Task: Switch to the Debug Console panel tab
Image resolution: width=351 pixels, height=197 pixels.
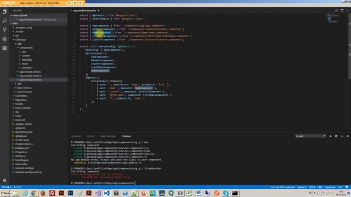Action: [108, 136]
